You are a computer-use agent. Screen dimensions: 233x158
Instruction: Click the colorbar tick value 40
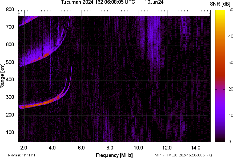click(x=231, y=36)
